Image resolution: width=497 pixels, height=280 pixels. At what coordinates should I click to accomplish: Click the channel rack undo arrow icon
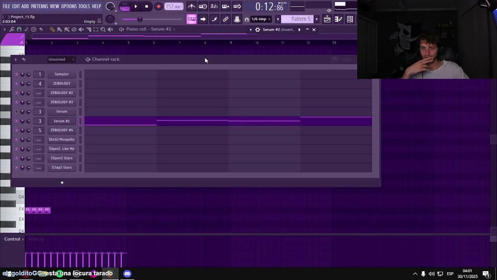click(24, 59)
